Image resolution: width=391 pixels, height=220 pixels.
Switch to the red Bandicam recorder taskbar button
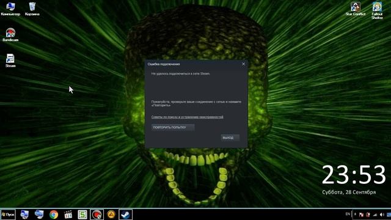[x=97, y=215]
